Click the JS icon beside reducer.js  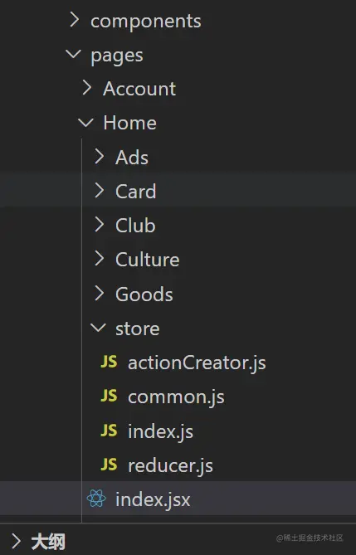pos(109,465)
